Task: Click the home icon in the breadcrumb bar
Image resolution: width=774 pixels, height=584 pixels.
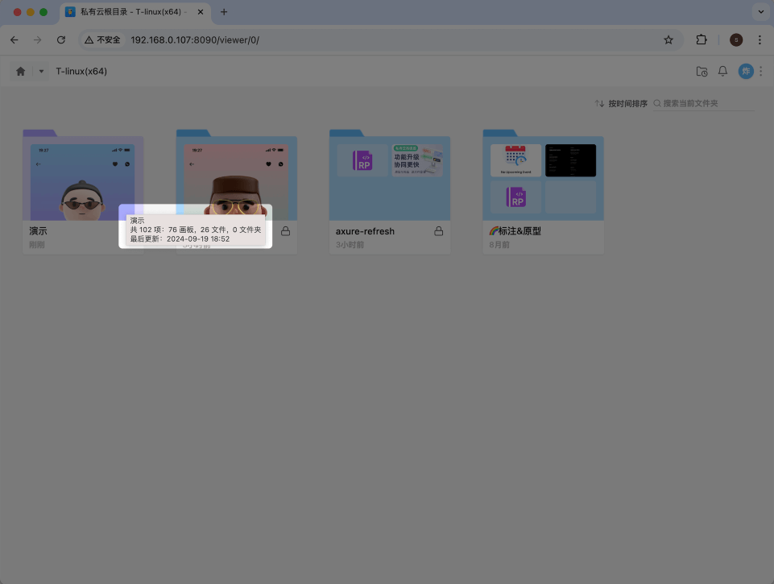Action: point(20,71)
